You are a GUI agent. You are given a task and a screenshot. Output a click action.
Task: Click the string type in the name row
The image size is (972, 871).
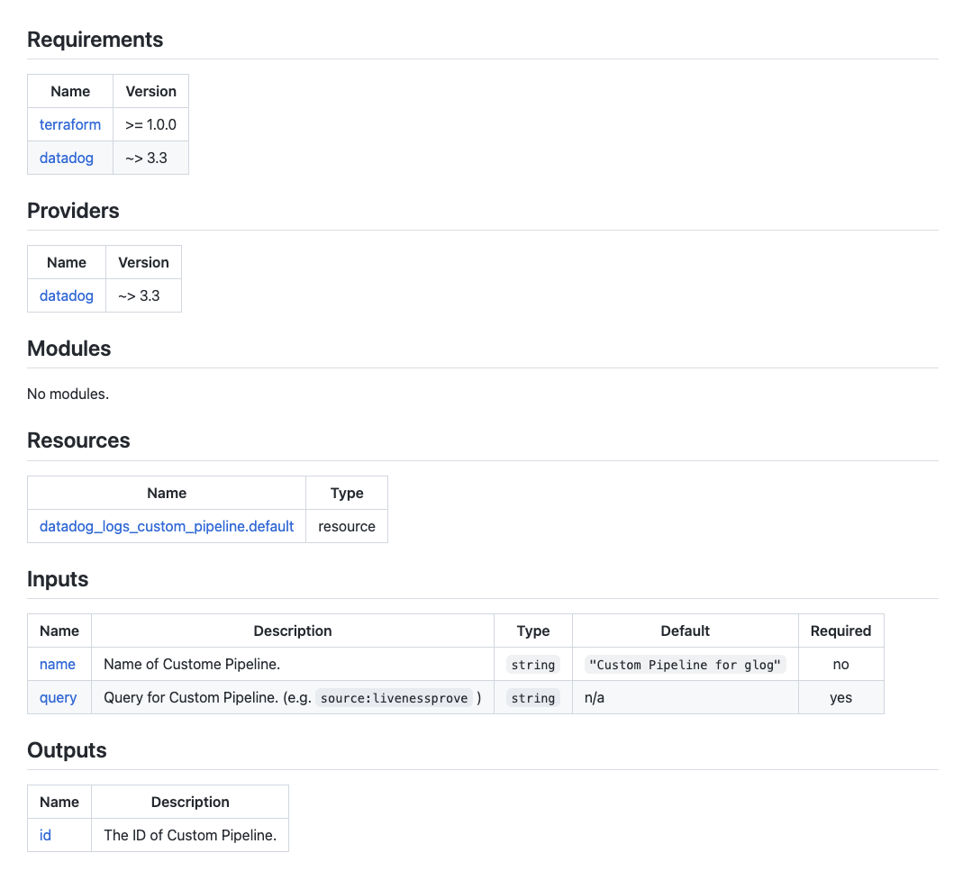[532, 665]
